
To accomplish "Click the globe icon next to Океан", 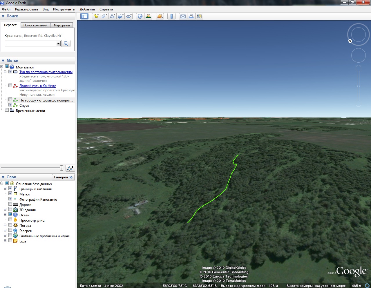I will pyautogui.click(x=15, y=215).
